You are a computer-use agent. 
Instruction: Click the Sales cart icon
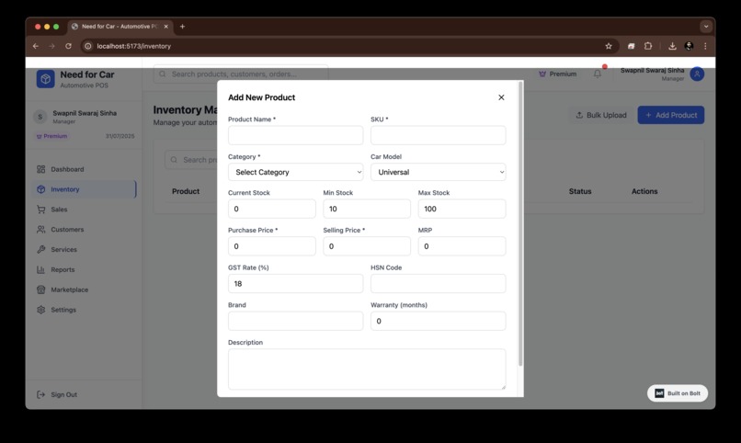click(41, 210)
